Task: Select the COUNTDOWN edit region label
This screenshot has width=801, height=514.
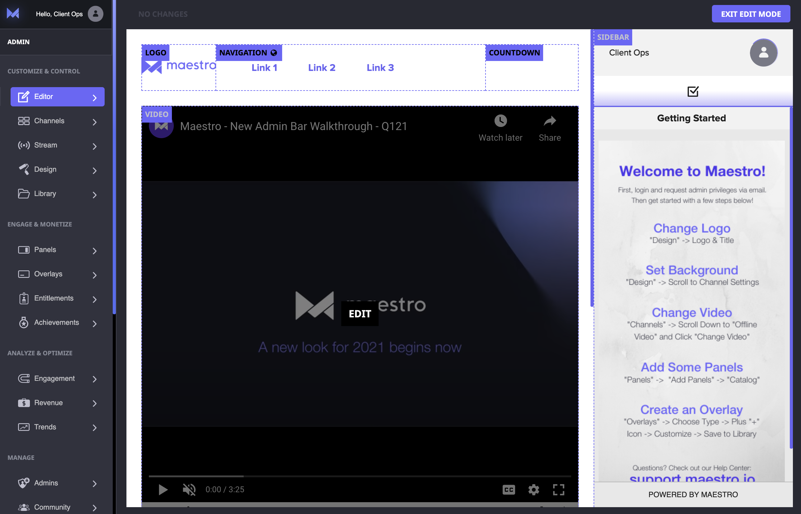Action: point(514,53)
